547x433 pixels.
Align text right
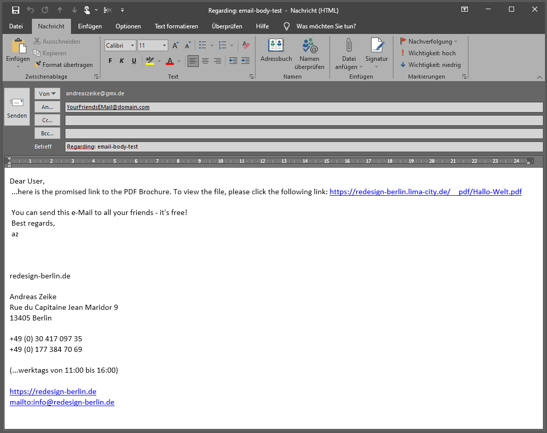217,61
